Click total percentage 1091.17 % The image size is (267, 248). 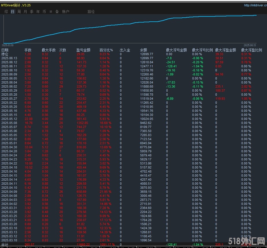pyautogui.click(x=107, y=245)
